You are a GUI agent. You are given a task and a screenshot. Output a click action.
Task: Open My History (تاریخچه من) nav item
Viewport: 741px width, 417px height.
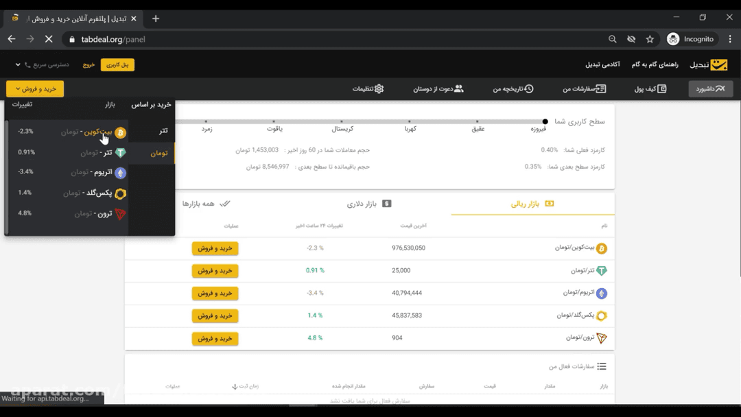pos(513,88)
